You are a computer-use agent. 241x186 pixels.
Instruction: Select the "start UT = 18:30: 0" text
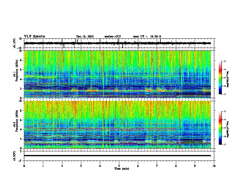(x=147, y=36)
